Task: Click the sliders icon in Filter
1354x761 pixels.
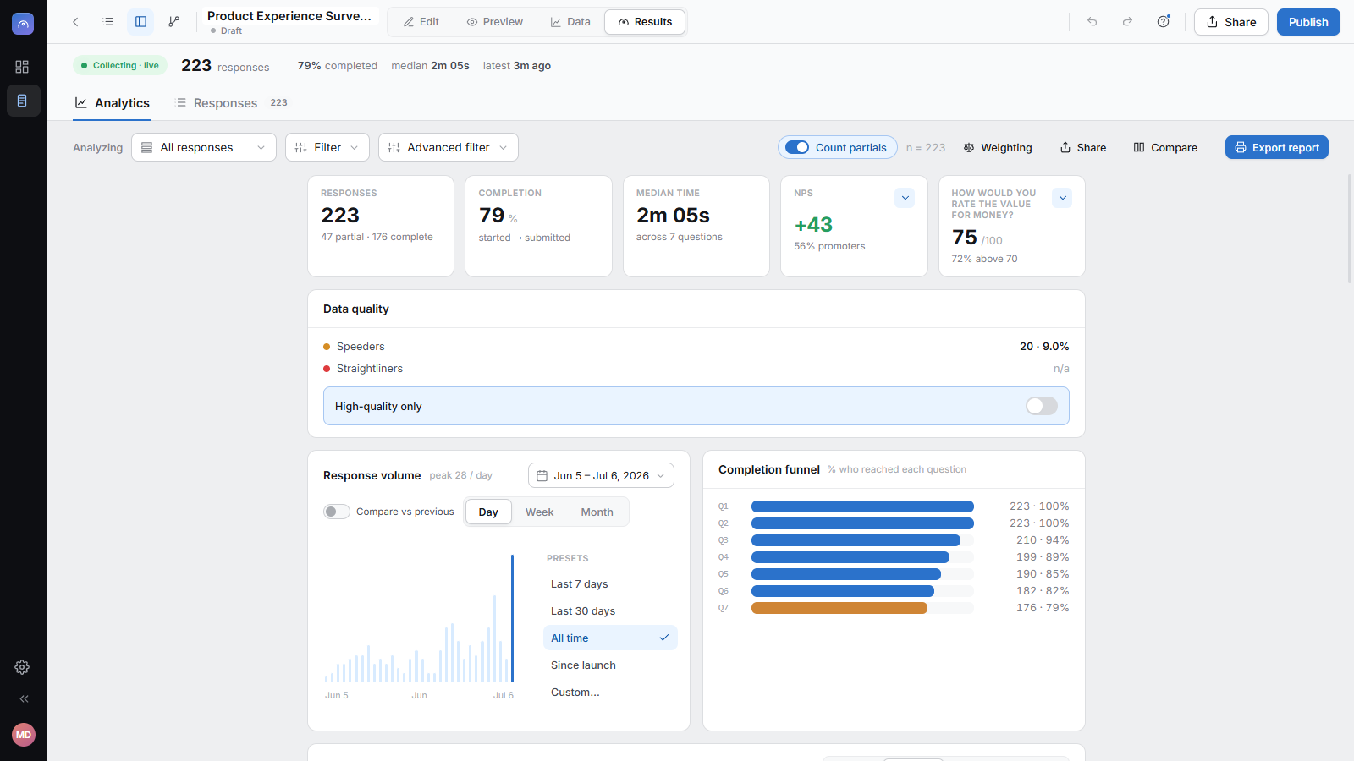Action: (x=300, y=147)
